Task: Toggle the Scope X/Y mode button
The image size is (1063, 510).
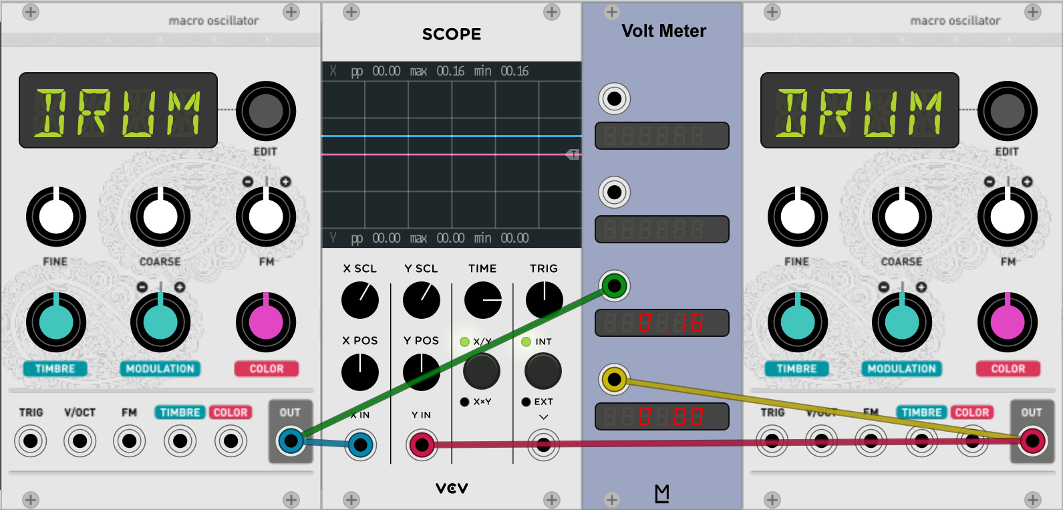Action: point(482,371)
